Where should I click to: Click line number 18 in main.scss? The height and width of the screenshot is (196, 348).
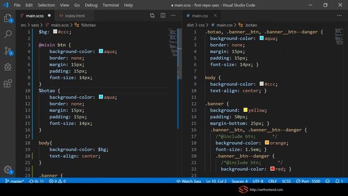coord(28,143)
